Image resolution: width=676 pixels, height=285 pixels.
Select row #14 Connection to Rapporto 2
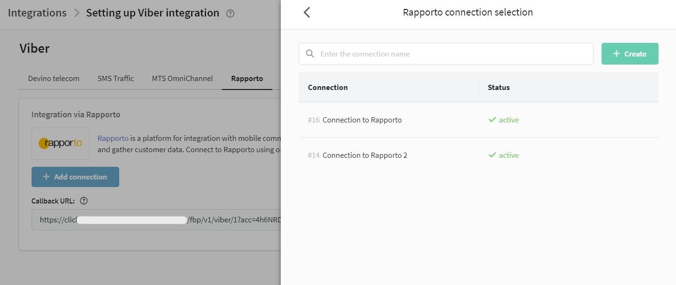coord(479,155)
